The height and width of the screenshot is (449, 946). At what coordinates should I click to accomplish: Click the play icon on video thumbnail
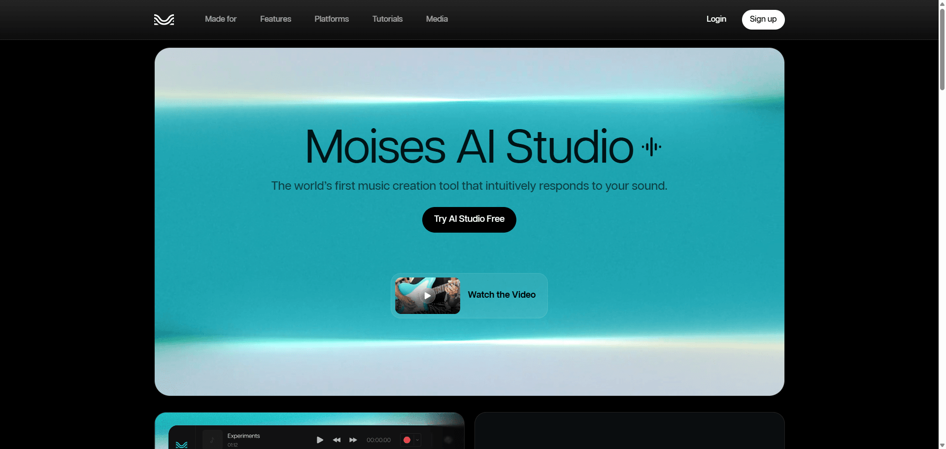coord(427,296)
